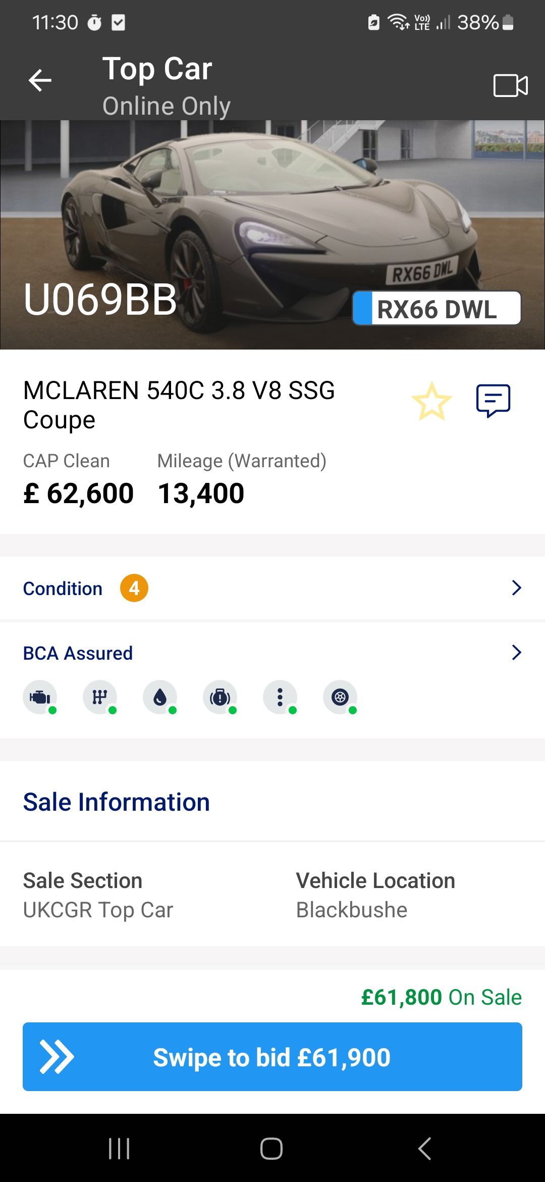Tap the RX66 DWL registration plate badge
This screenshot has height=1182, width=545.
point(437,309)
